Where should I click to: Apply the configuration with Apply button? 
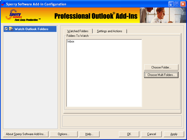coord(174,134)
